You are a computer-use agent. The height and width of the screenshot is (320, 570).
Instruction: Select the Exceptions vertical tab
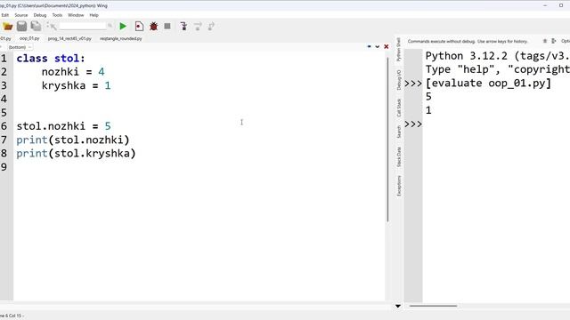tap(398, 186)
